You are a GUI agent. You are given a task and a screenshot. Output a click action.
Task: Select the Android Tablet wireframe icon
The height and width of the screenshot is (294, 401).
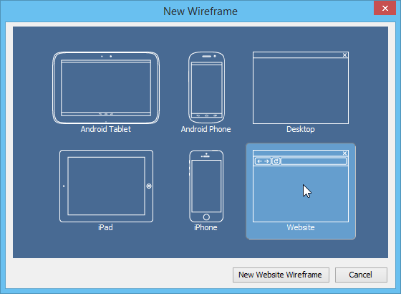(106, 87)
